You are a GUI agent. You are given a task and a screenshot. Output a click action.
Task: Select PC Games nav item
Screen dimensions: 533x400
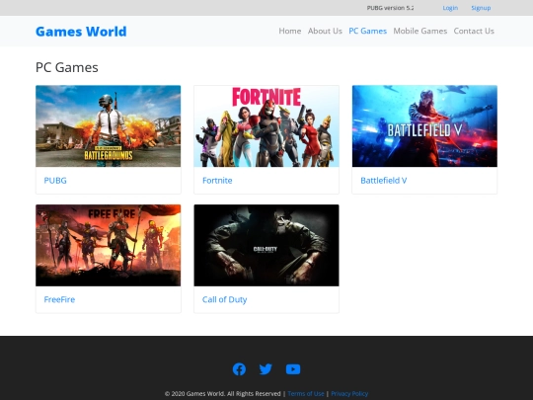pos(368,31)
